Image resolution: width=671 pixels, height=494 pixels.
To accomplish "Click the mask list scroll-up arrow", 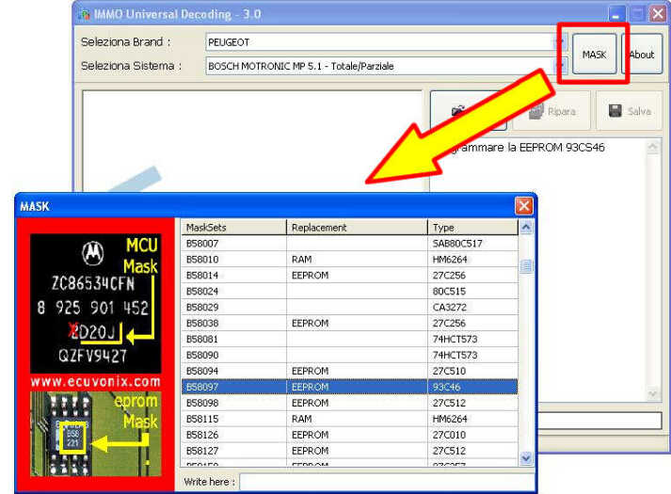I will point(526,227).
